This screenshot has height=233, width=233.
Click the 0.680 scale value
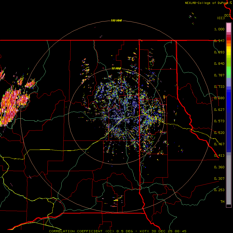(x=219, y=98)
